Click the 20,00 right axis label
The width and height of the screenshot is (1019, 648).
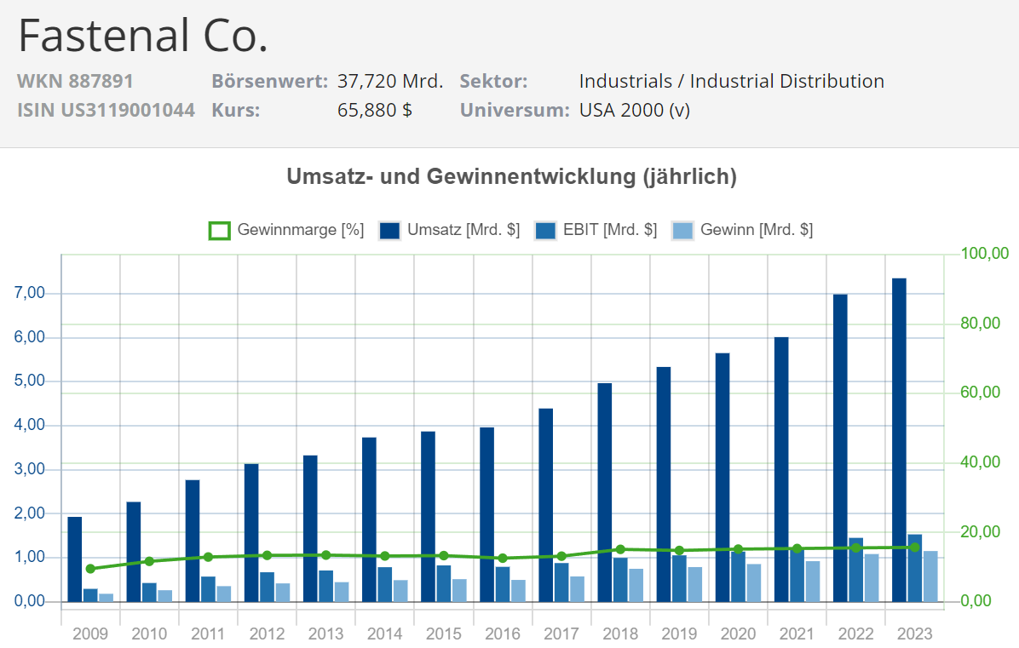coord(980,532)
